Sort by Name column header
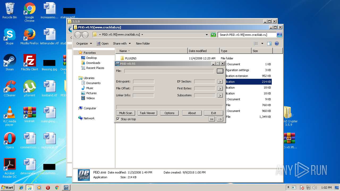The height and width of the screenshot is (191, 340). point(152,51)
